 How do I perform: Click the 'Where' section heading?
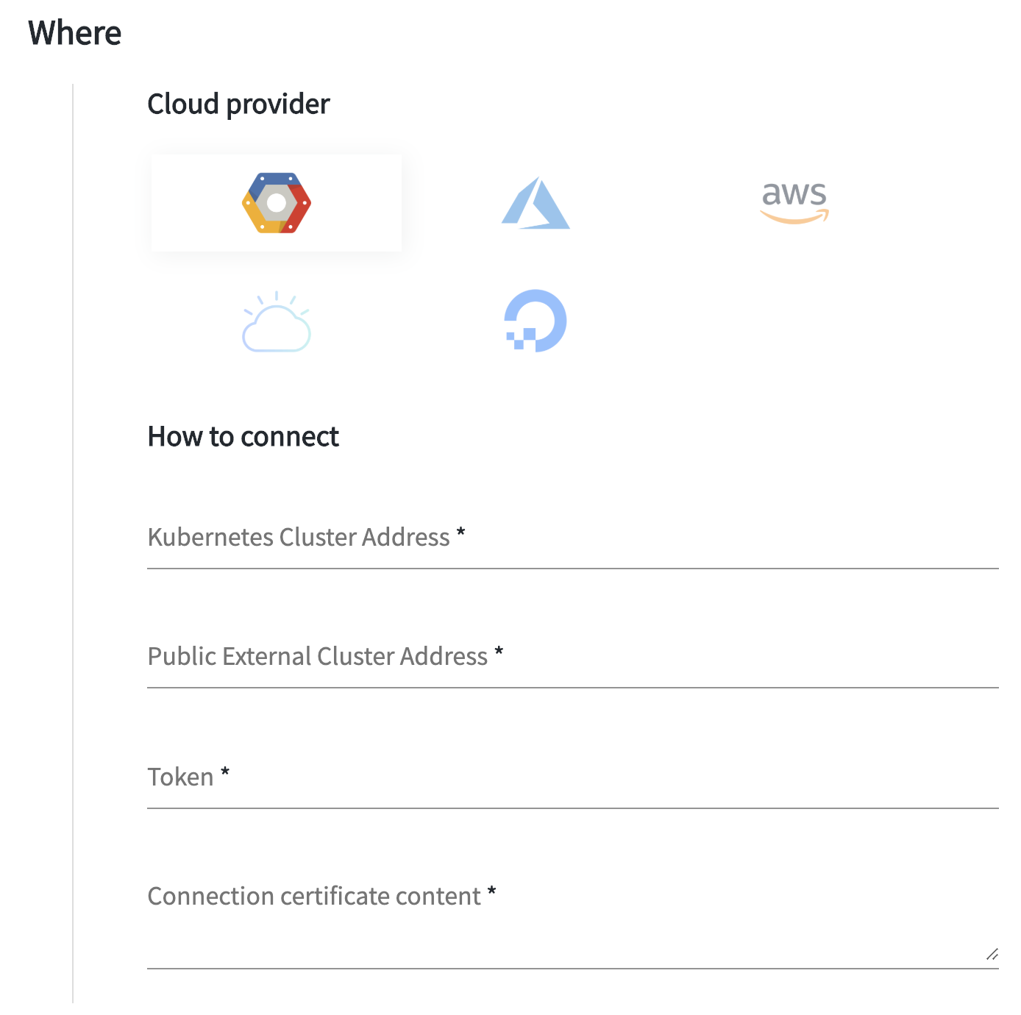coord(75,33)
